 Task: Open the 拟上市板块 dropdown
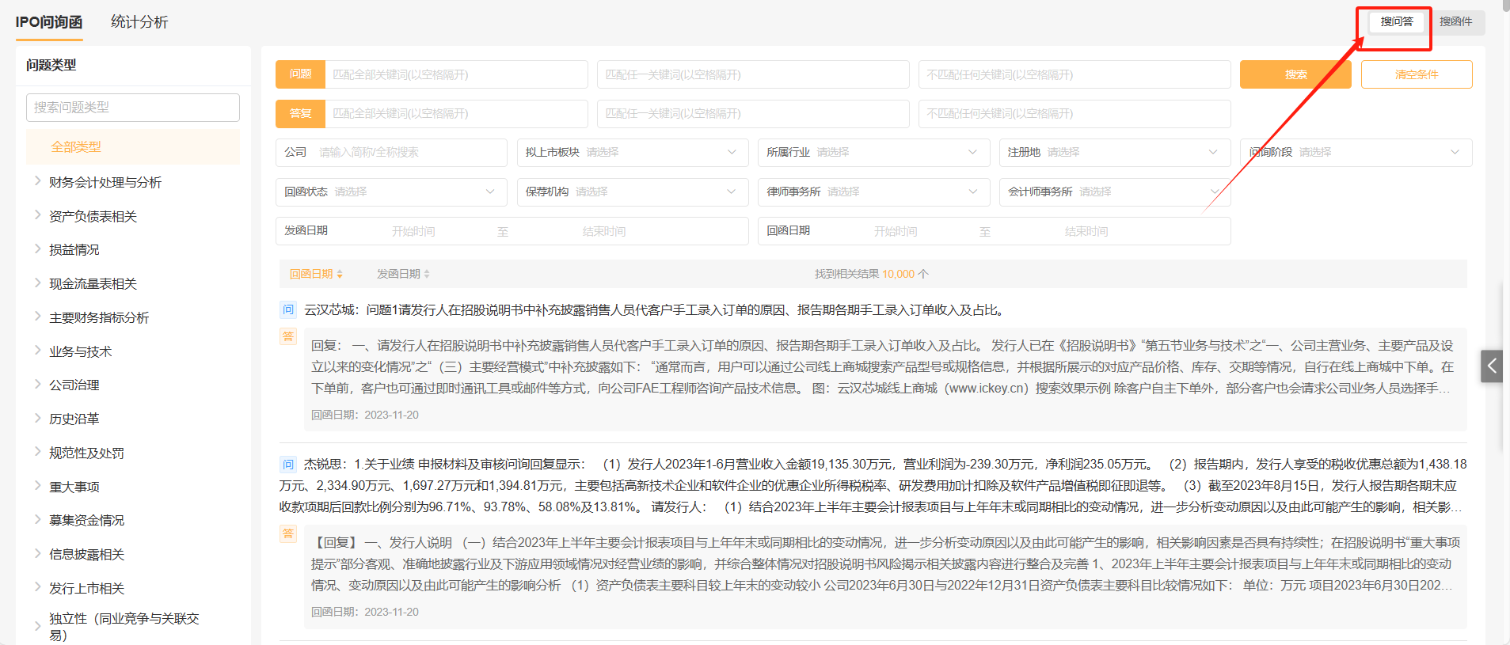click(633, 152)
